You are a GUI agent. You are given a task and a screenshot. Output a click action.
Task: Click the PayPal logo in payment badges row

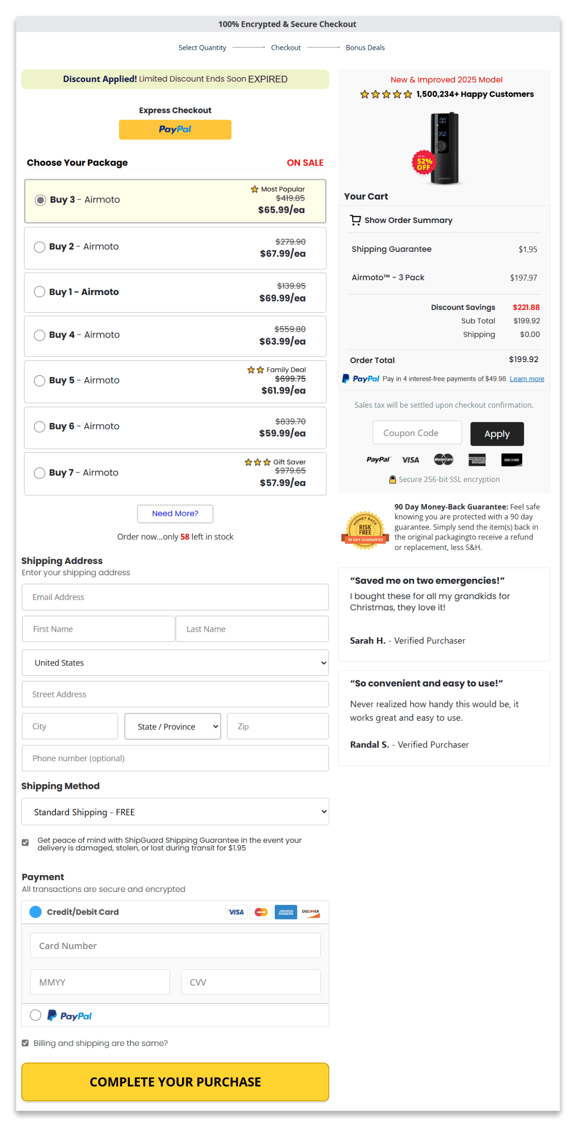378,460
